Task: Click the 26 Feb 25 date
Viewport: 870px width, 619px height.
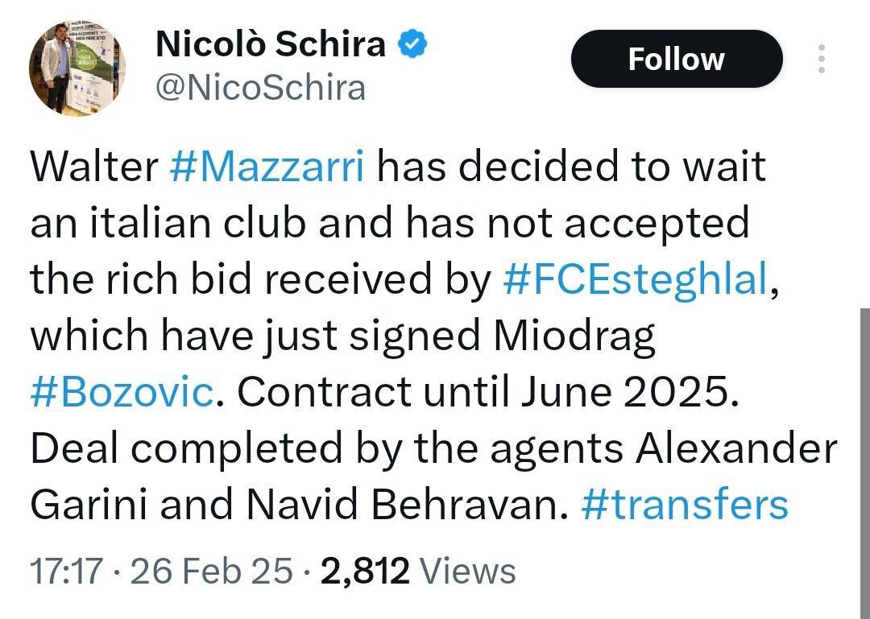Action: pyautogui.click(x=211, y=572)
